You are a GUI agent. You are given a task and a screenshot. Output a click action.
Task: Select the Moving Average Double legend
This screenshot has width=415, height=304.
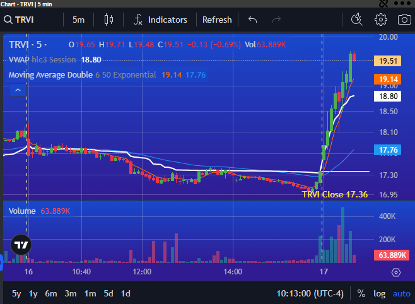pos(107,75)
